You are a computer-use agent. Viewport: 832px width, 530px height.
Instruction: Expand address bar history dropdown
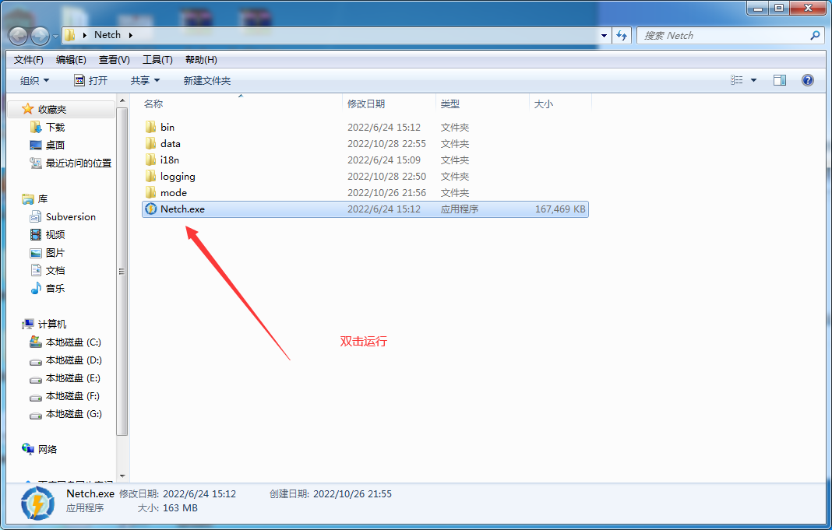coord(605,35)
